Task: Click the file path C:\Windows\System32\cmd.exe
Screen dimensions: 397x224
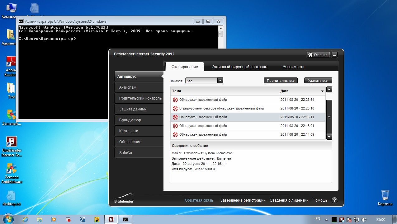Action: (208, 153)
